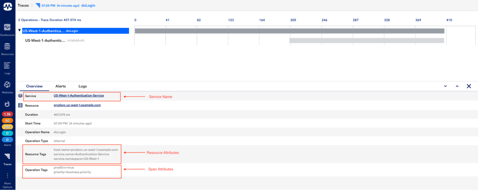Click the isValidAuth span timeline bar

pos(366,41)
